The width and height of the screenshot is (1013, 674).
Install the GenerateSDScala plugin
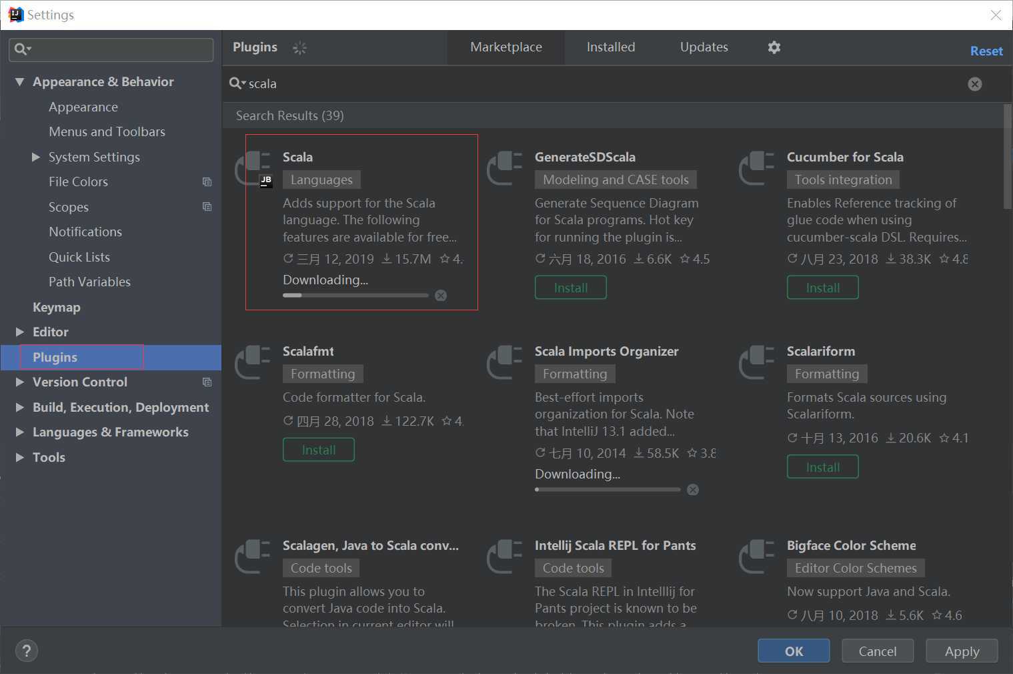(x=571, y=288)
